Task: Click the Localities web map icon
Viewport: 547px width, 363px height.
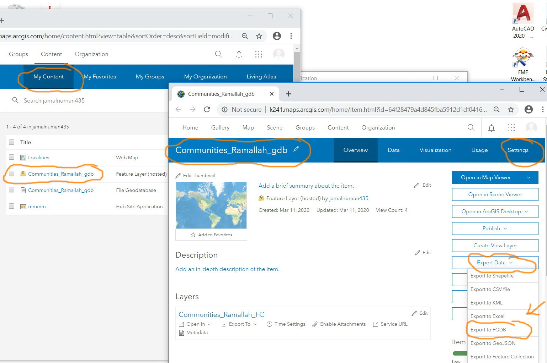Action: tap(23, 158)
